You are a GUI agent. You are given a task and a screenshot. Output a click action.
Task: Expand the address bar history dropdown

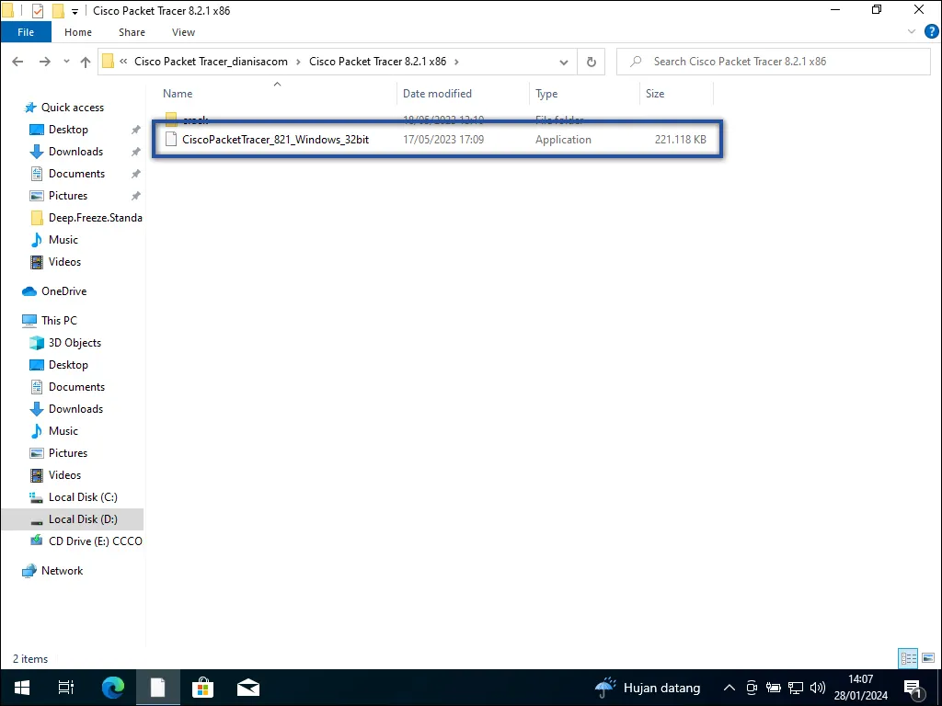tap(565, 62)
